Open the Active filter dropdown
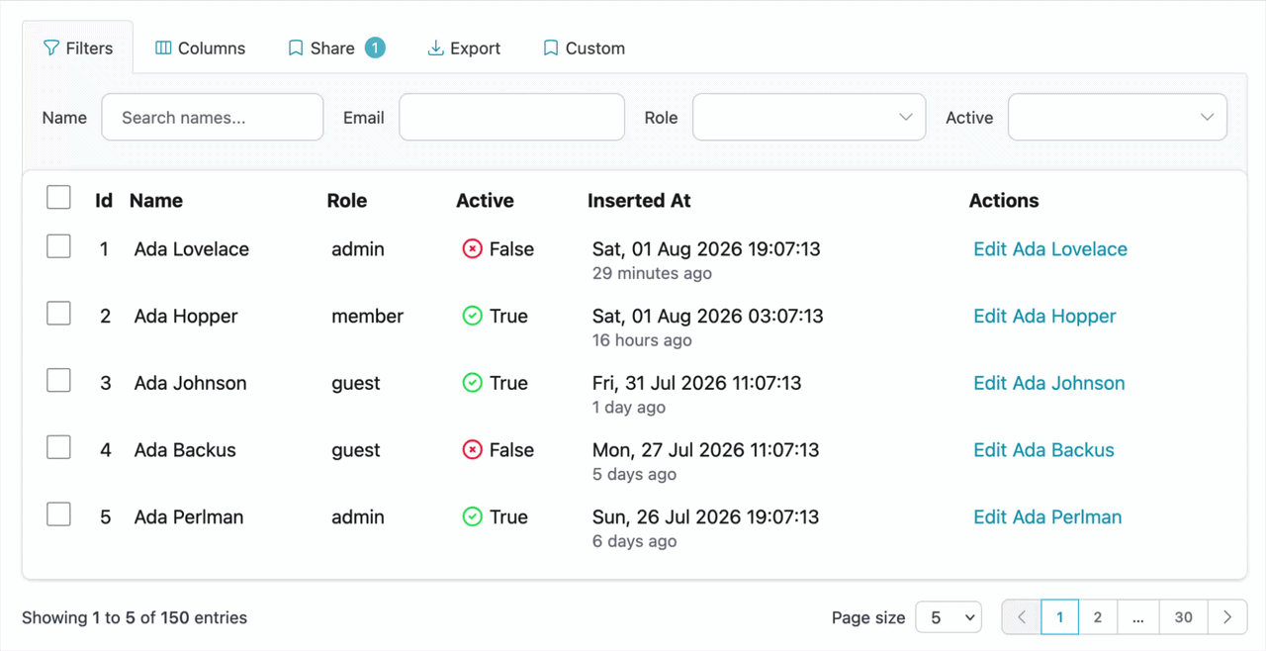 [x=1118, y=118]
